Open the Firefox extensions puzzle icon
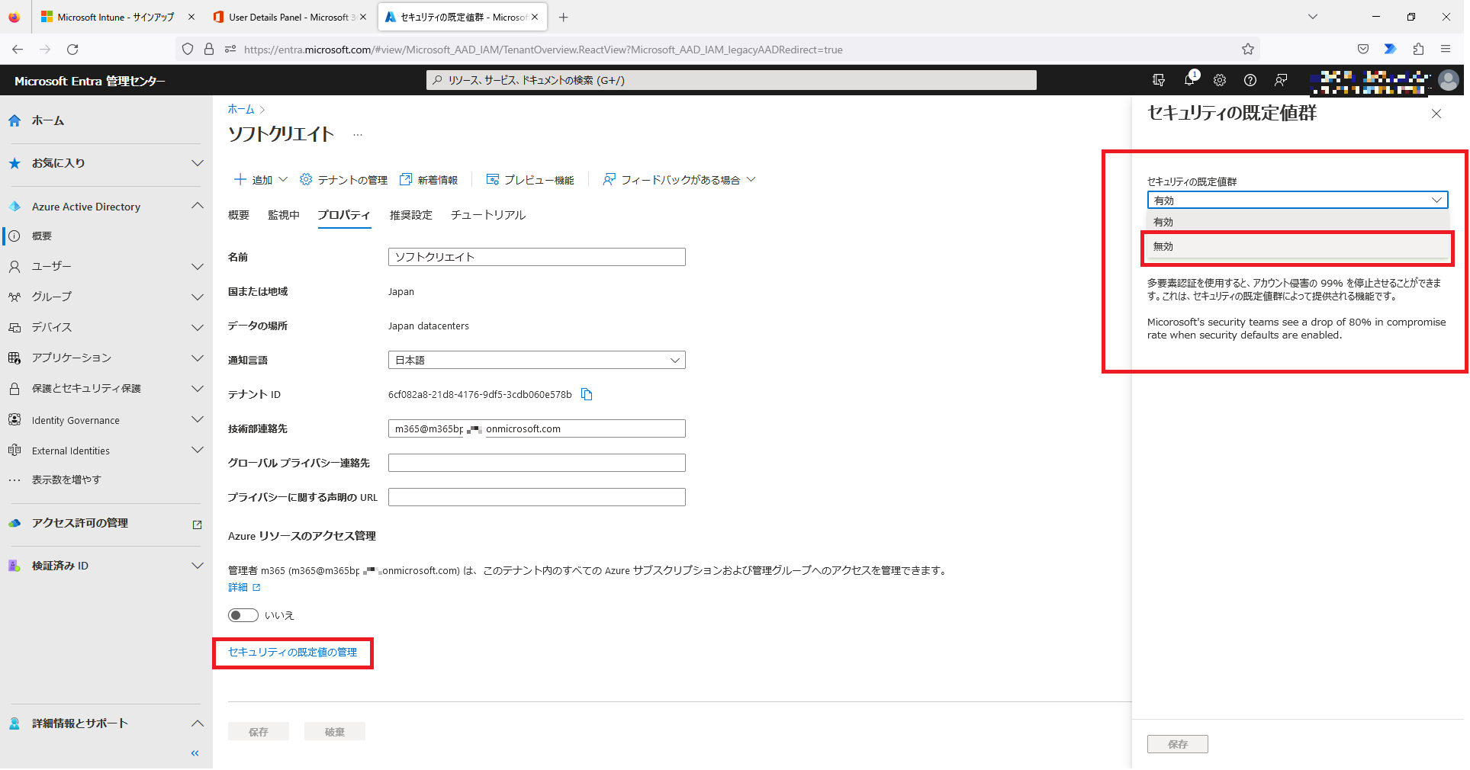This screenshot has width=1470, height=770. pyautogui.click(x=1418, y=50)
